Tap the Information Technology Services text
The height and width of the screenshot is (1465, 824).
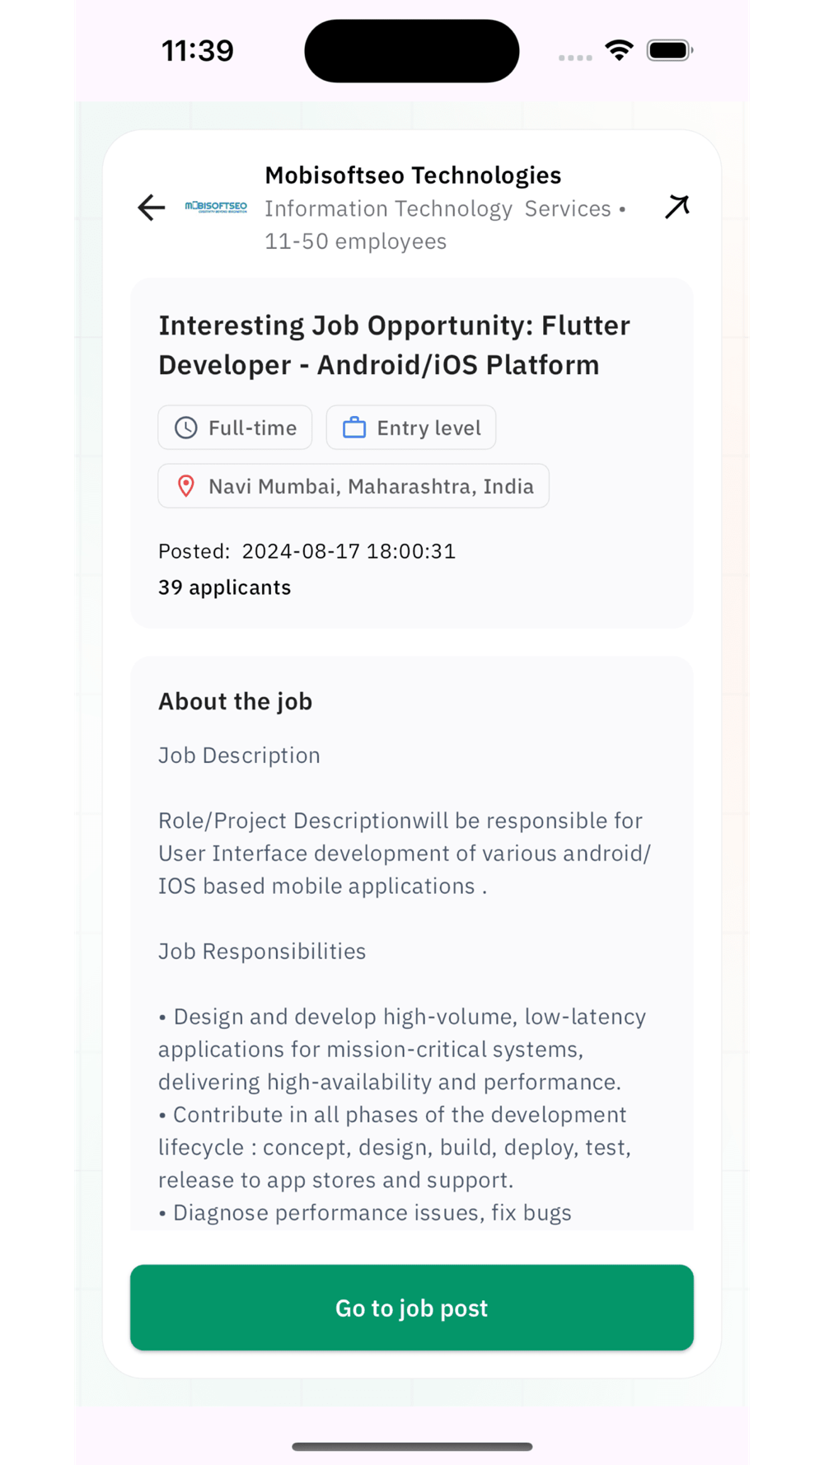tap(438, 208)
